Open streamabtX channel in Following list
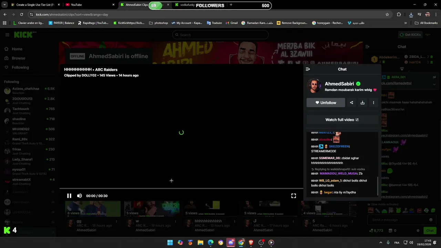Screen dimensions: 441x248 coord(29,182)
